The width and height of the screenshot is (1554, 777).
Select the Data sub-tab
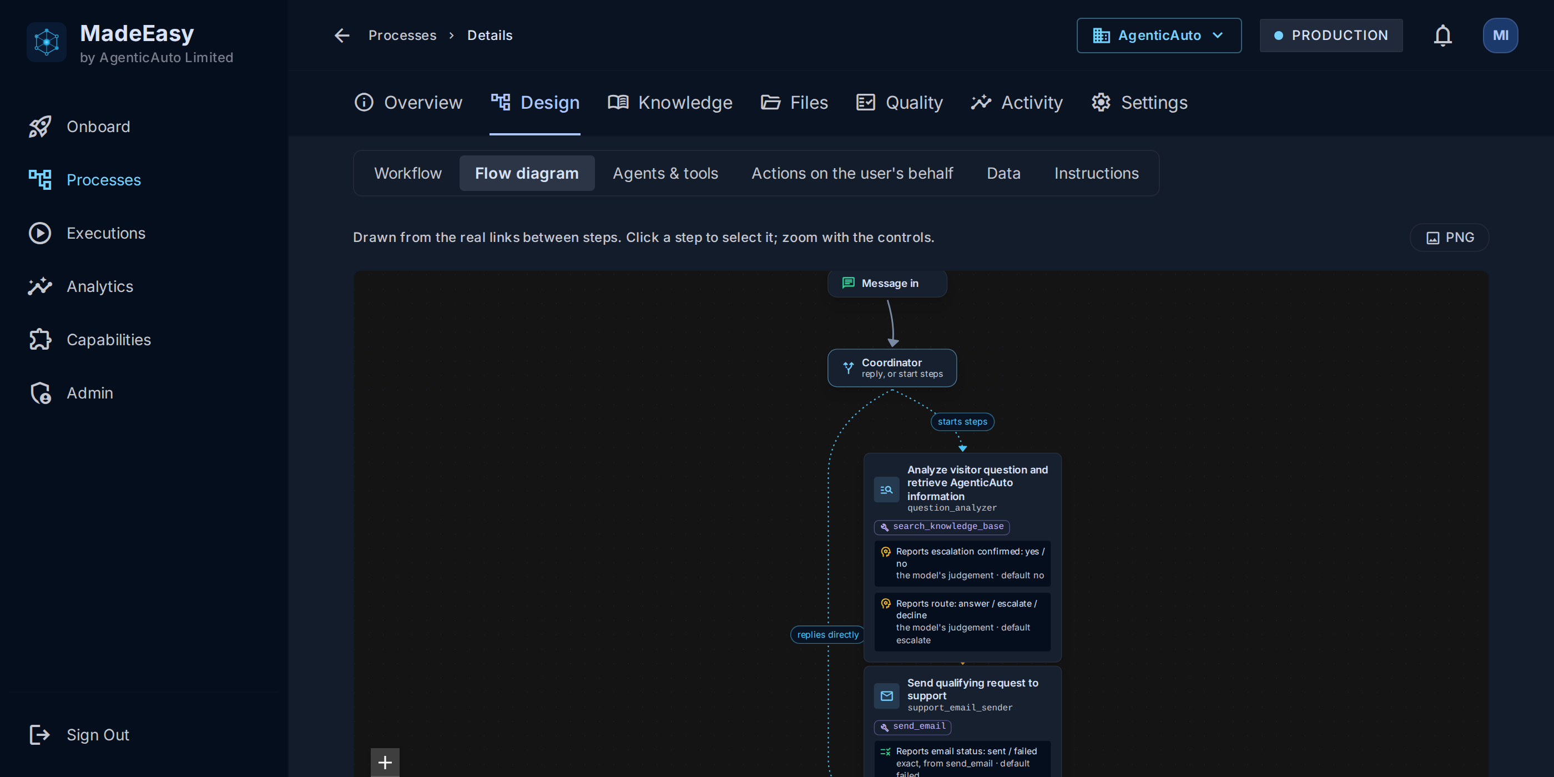click(x=1003, y=174)
